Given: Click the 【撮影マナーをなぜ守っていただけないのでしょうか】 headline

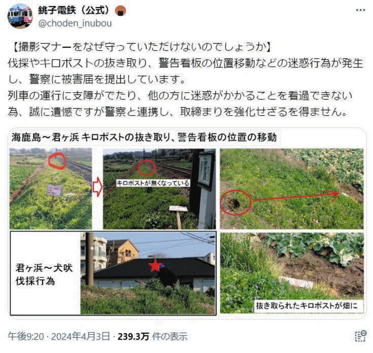Looking at the screenshot, I should (141, 47).
